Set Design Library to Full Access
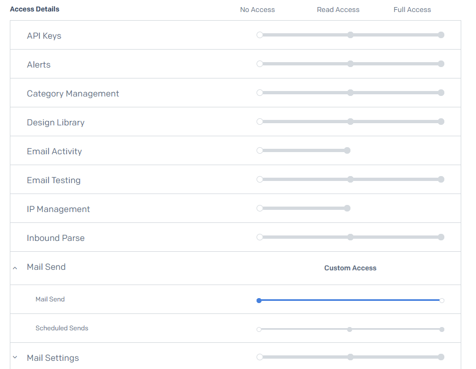This screenshot has height=369, width=476. pyautogui.click(x=441, y=122)
